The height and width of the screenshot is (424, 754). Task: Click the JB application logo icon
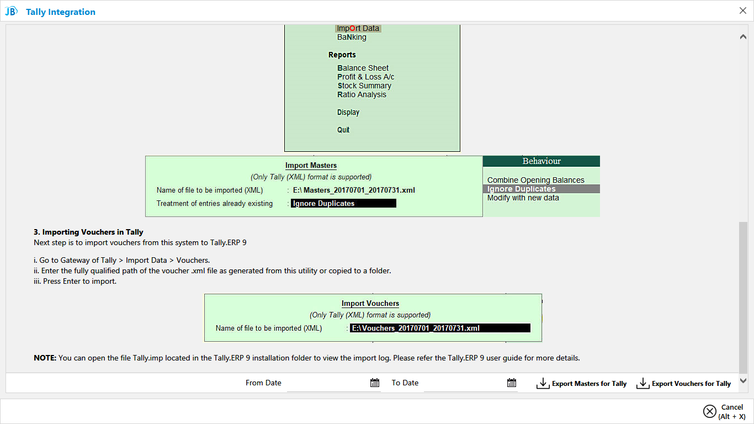(x=11, y=12)
